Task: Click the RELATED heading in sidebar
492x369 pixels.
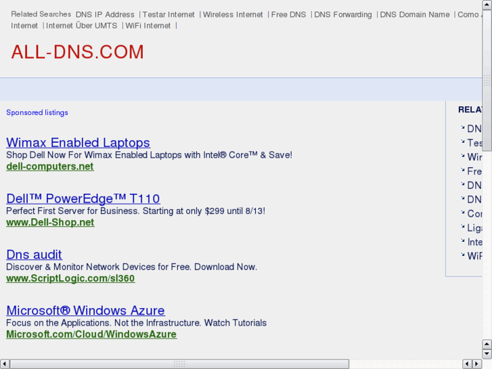Action: click(x=470, y=110)
